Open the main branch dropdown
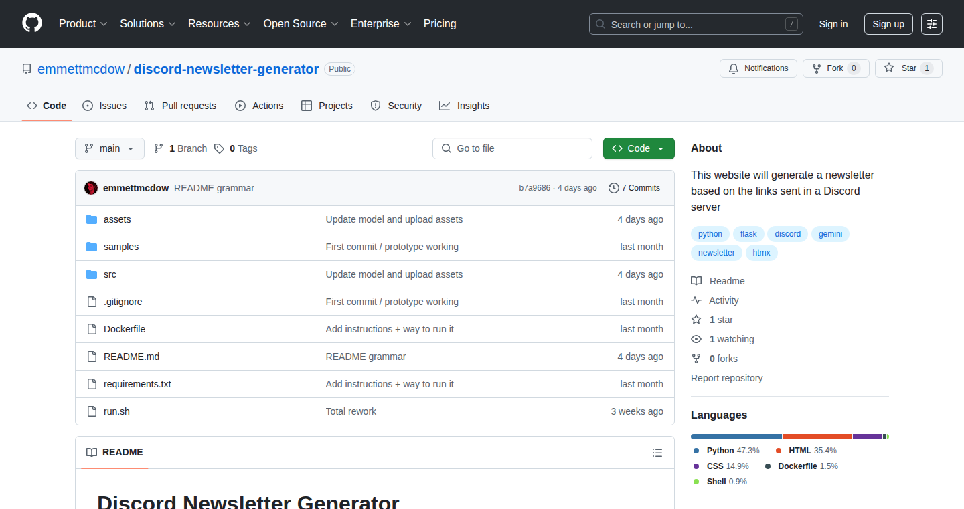Viewport: 964px width, 509px height. pos(110,148)
